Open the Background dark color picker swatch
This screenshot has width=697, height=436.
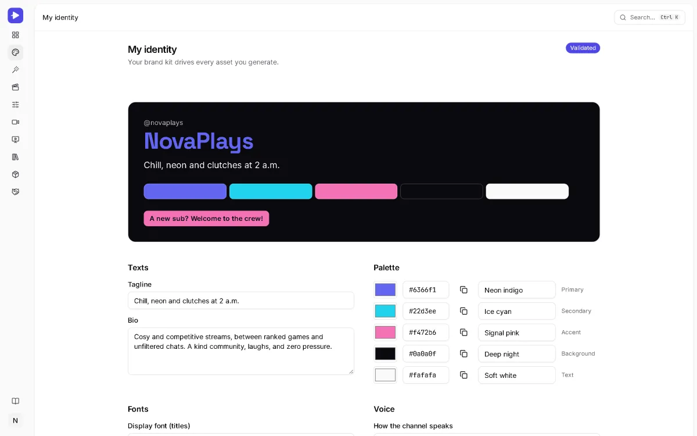click(385, 353)
